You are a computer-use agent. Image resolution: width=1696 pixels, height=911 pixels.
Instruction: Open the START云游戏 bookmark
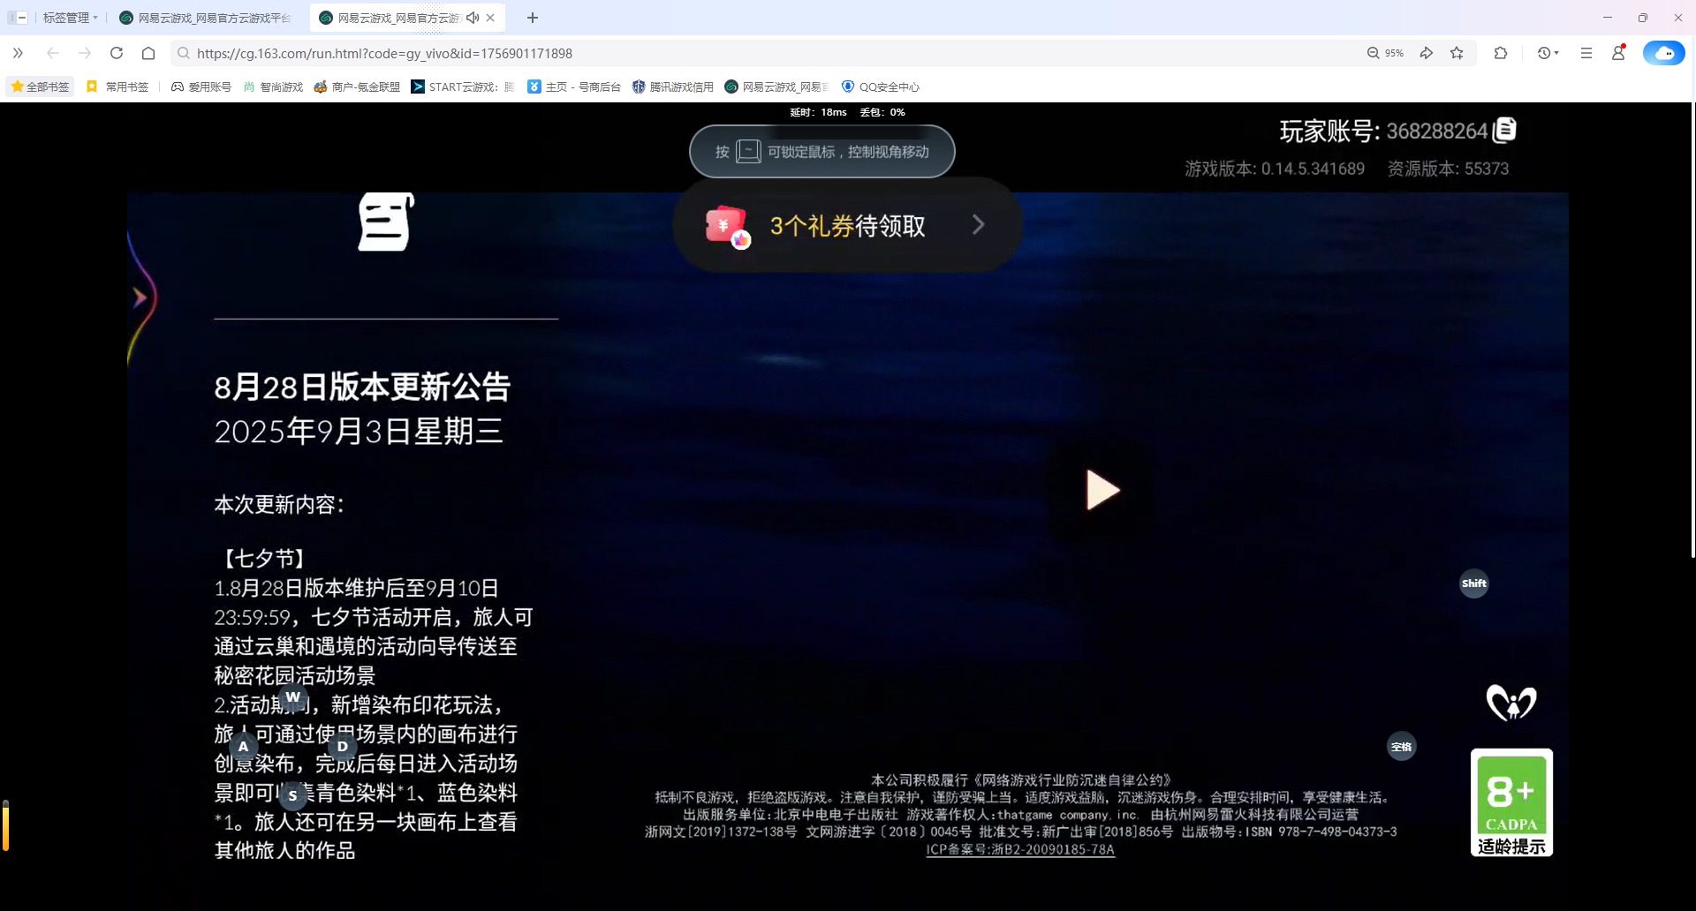[462, 87]
